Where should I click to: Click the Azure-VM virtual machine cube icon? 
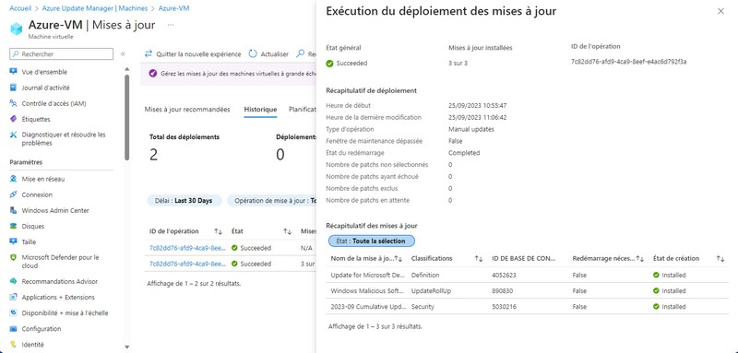17,29
